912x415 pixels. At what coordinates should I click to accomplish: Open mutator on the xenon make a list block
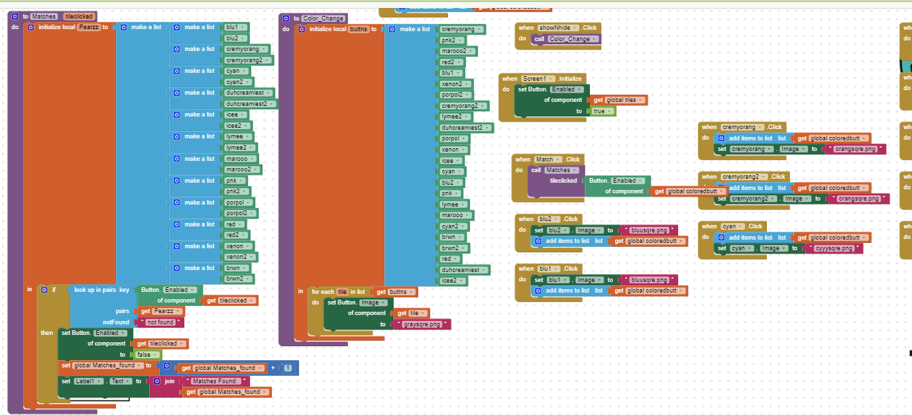pyautogui.click(x=178, y=246)
